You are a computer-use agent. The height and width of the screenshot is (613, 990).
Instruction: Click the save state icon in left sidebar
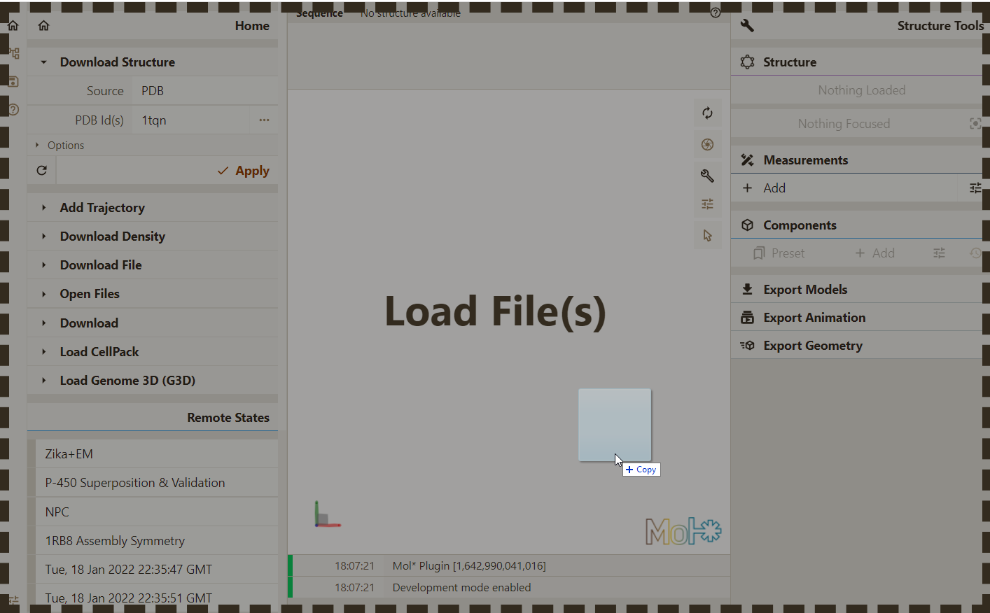tap(13, 81)
